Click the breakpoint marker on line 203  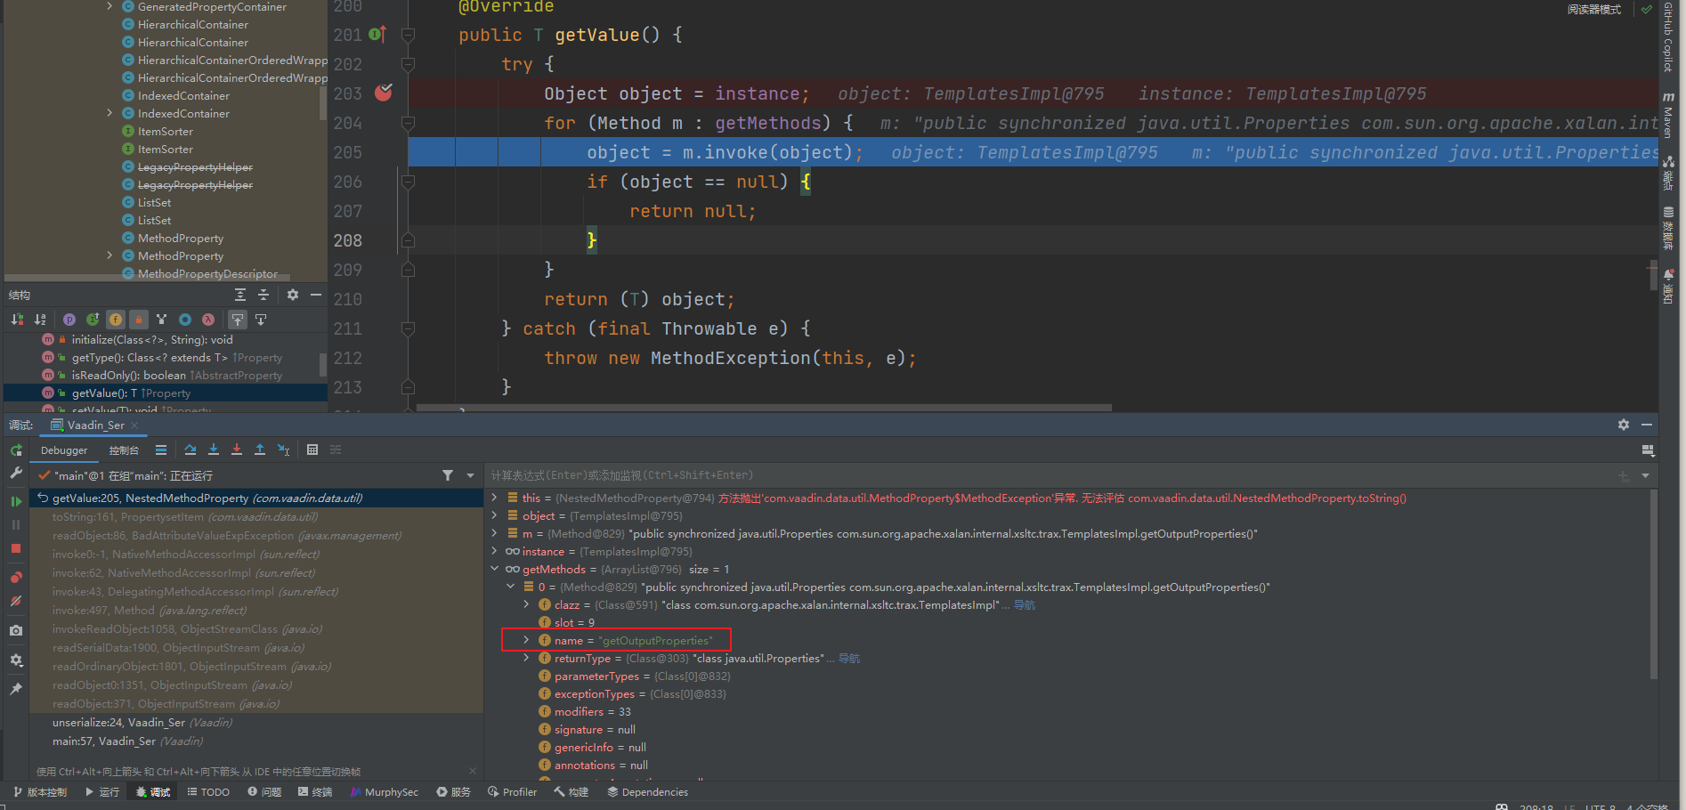tap(384, 93)
